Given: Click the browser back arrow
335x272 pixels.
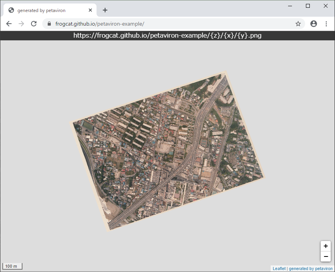Looking at the screenshot, I should tap(9, 24).
